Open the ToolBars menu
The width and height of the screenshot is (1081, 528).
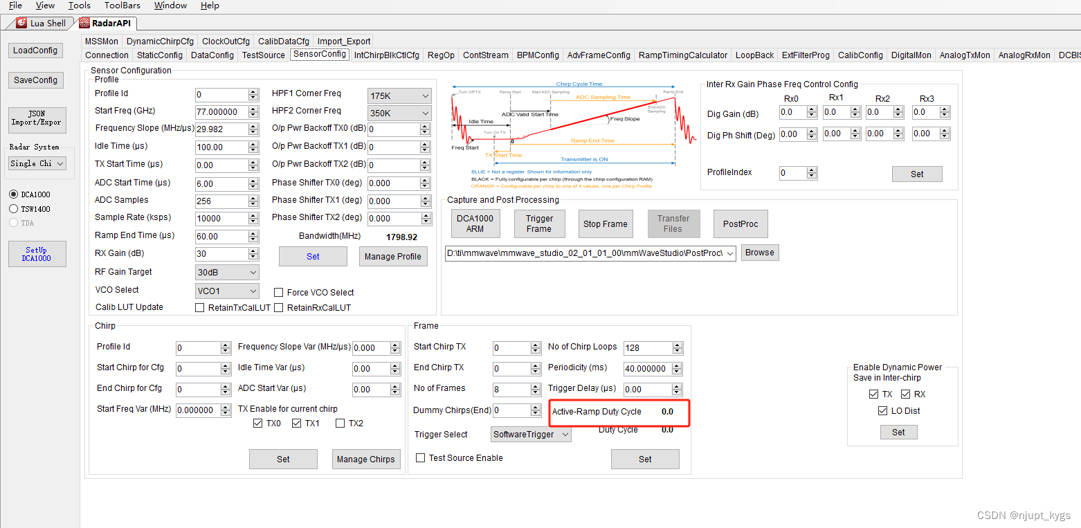pos(122,6)
